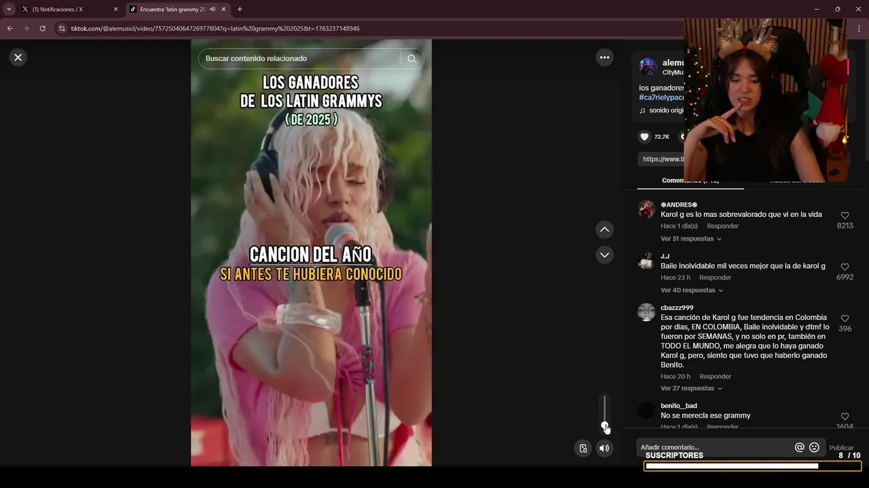Click the 'Añadir comentario...' input

pos(715,447)
